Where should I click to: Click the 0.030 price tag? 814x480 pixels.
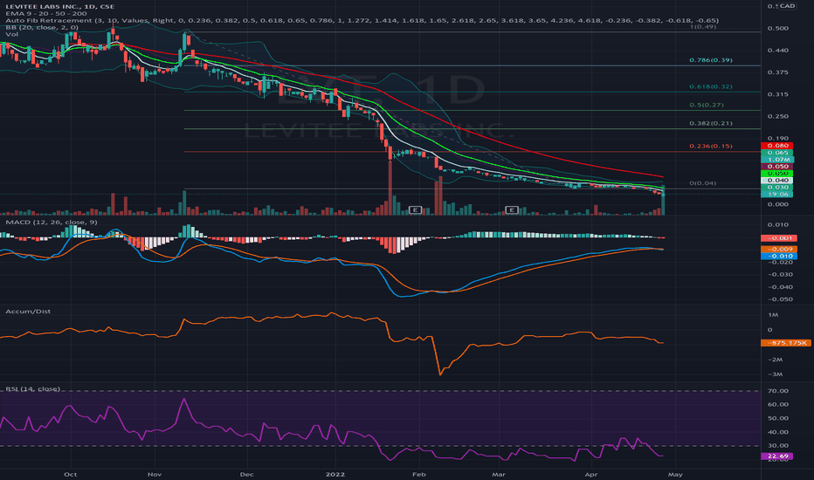(x=776, y=188)
